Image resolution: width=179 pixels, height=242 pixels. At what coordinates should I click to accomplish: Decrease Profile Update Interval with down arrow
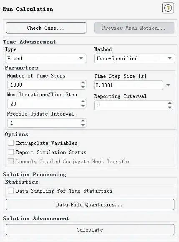click(83, 125)
